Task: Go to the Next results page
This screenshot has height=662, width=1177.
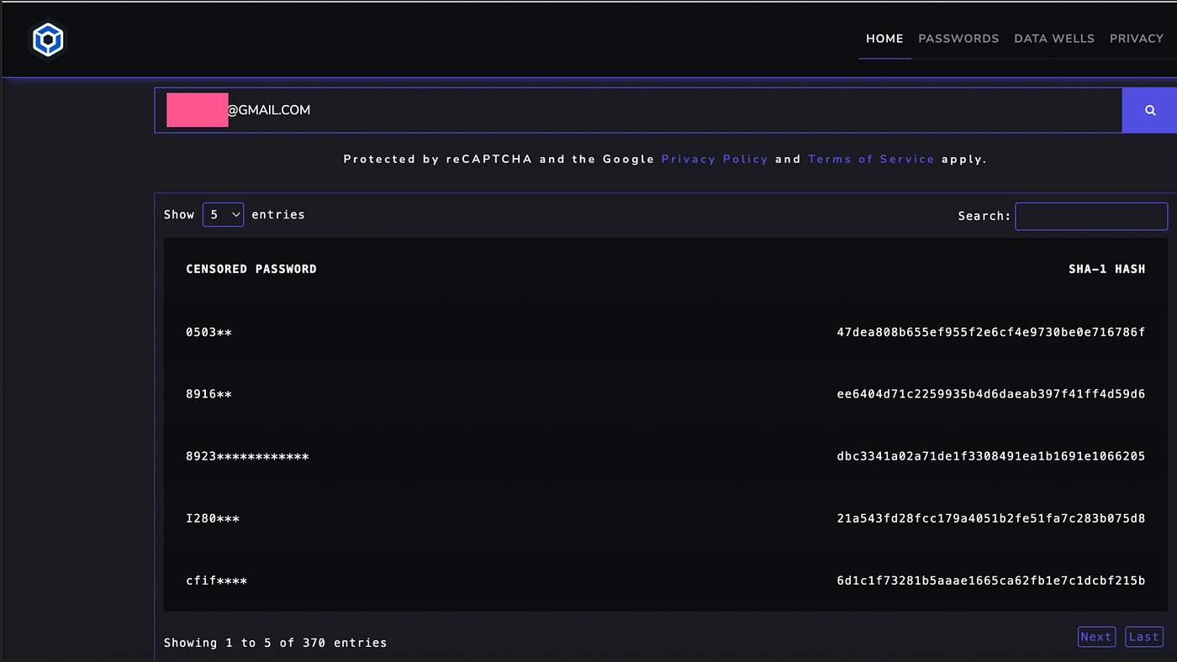Action: pyautogui.click(x=1096, y=637)
